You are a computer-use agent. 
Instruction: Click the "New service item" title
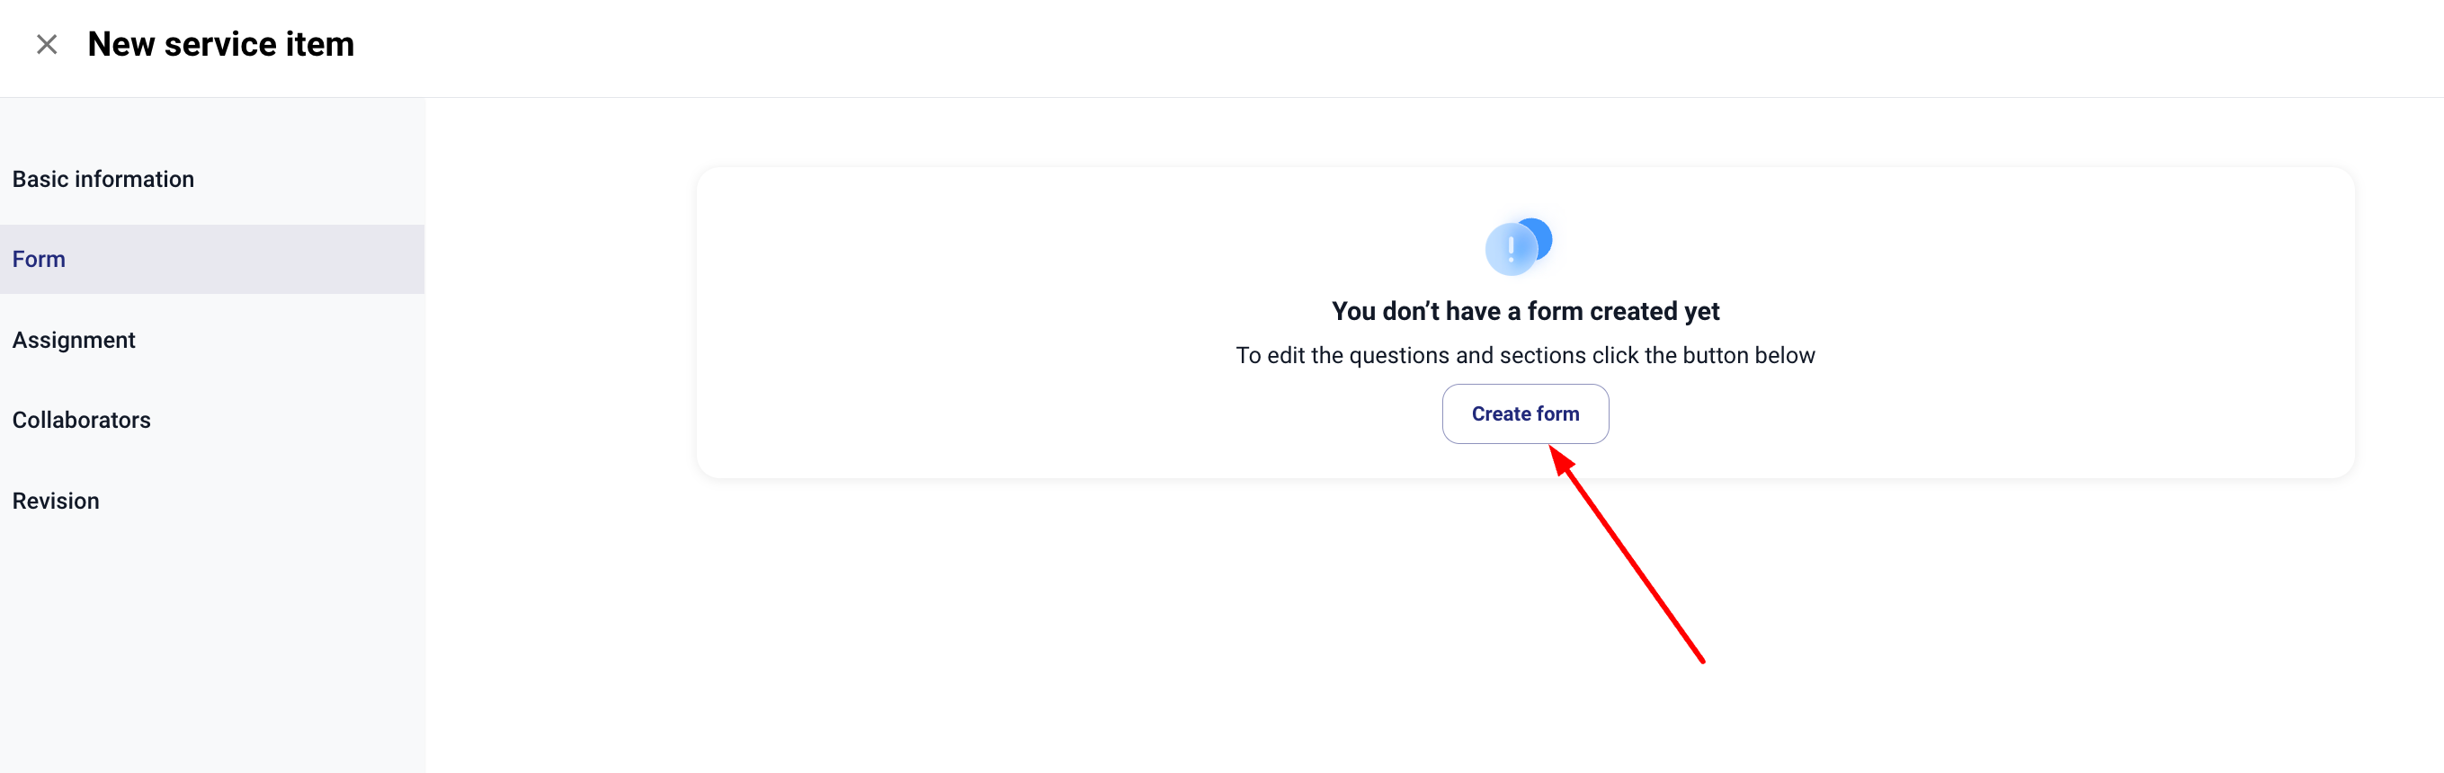click(x=220, y=45)
